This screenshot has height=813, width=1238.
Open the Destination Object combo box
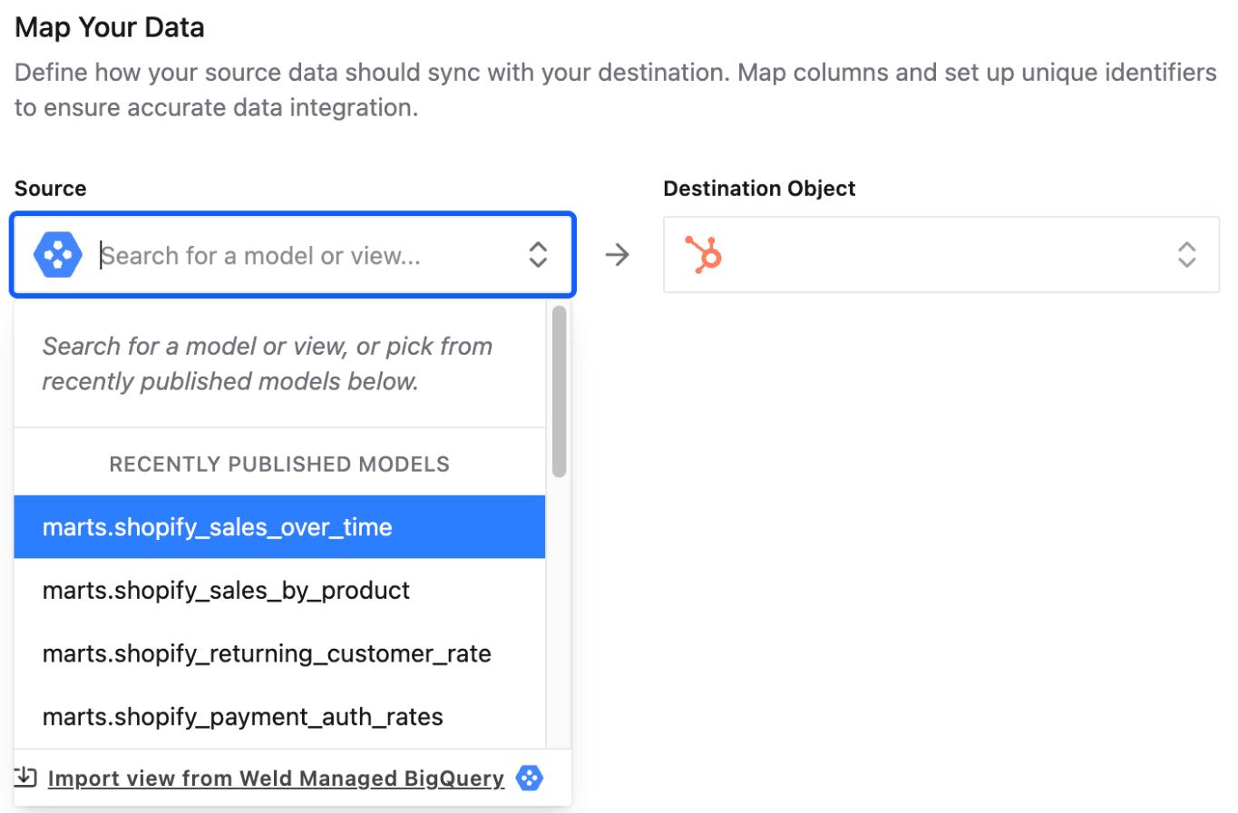(941, 255)
